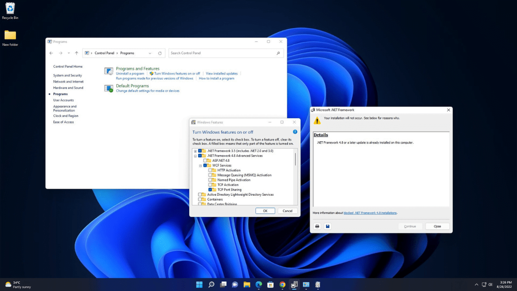This screenshot has width=517, height=291.
Task: Open the recent locations dropdown arrow
Action: [69, 53]
